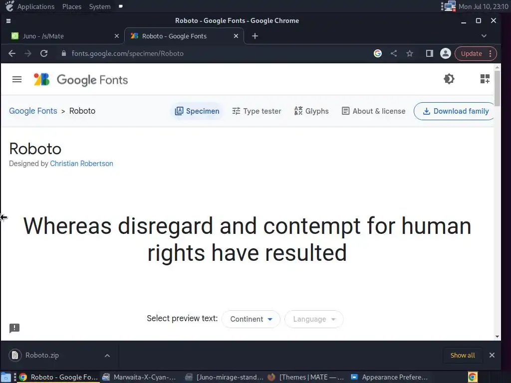Open Christian Robertson designer link
Screen dimensions: 511x383
(81, 164)
